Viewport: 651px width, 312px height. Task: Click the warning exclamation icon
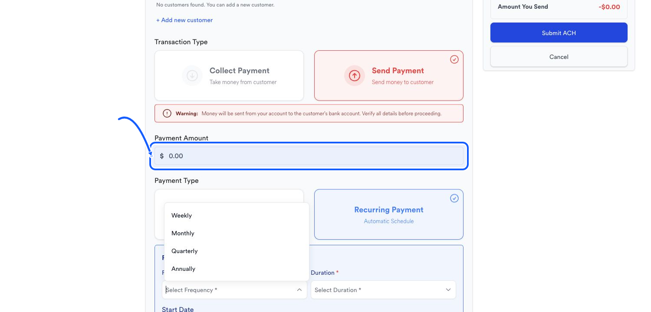pos(167,114)
